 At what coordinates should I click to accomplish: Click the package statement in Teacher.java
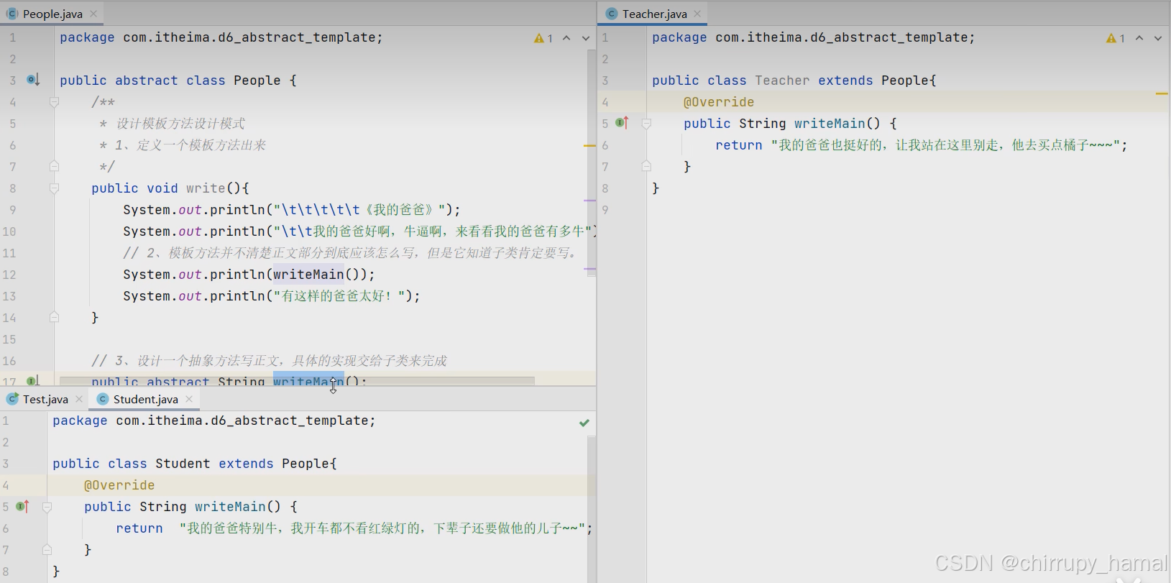pyautogui.click(x=814, y=37)
